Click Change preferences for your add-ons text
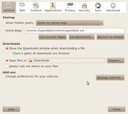 tap(32, 76)
